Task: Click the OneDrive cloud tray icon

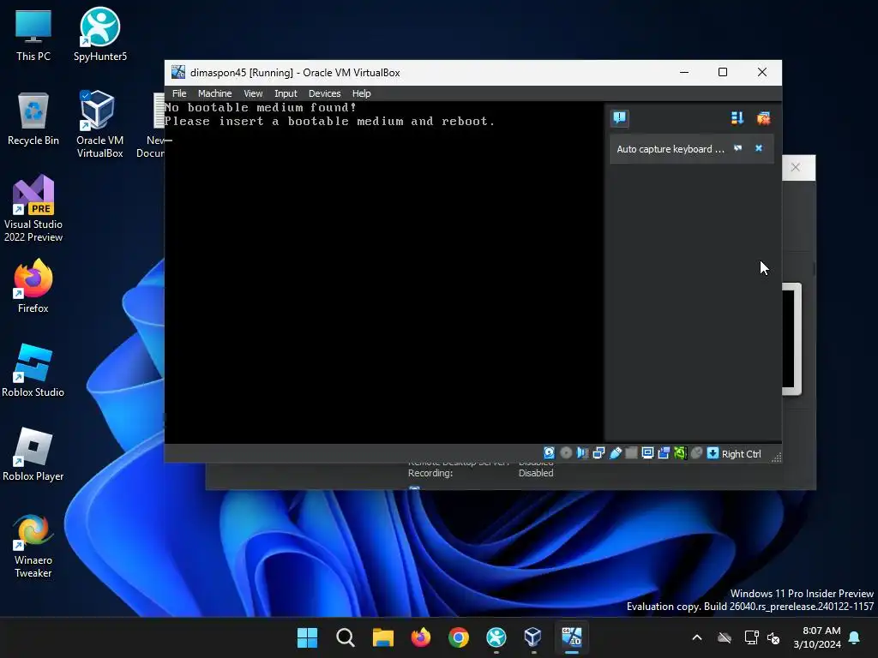Action: click(x=725, y=637)
